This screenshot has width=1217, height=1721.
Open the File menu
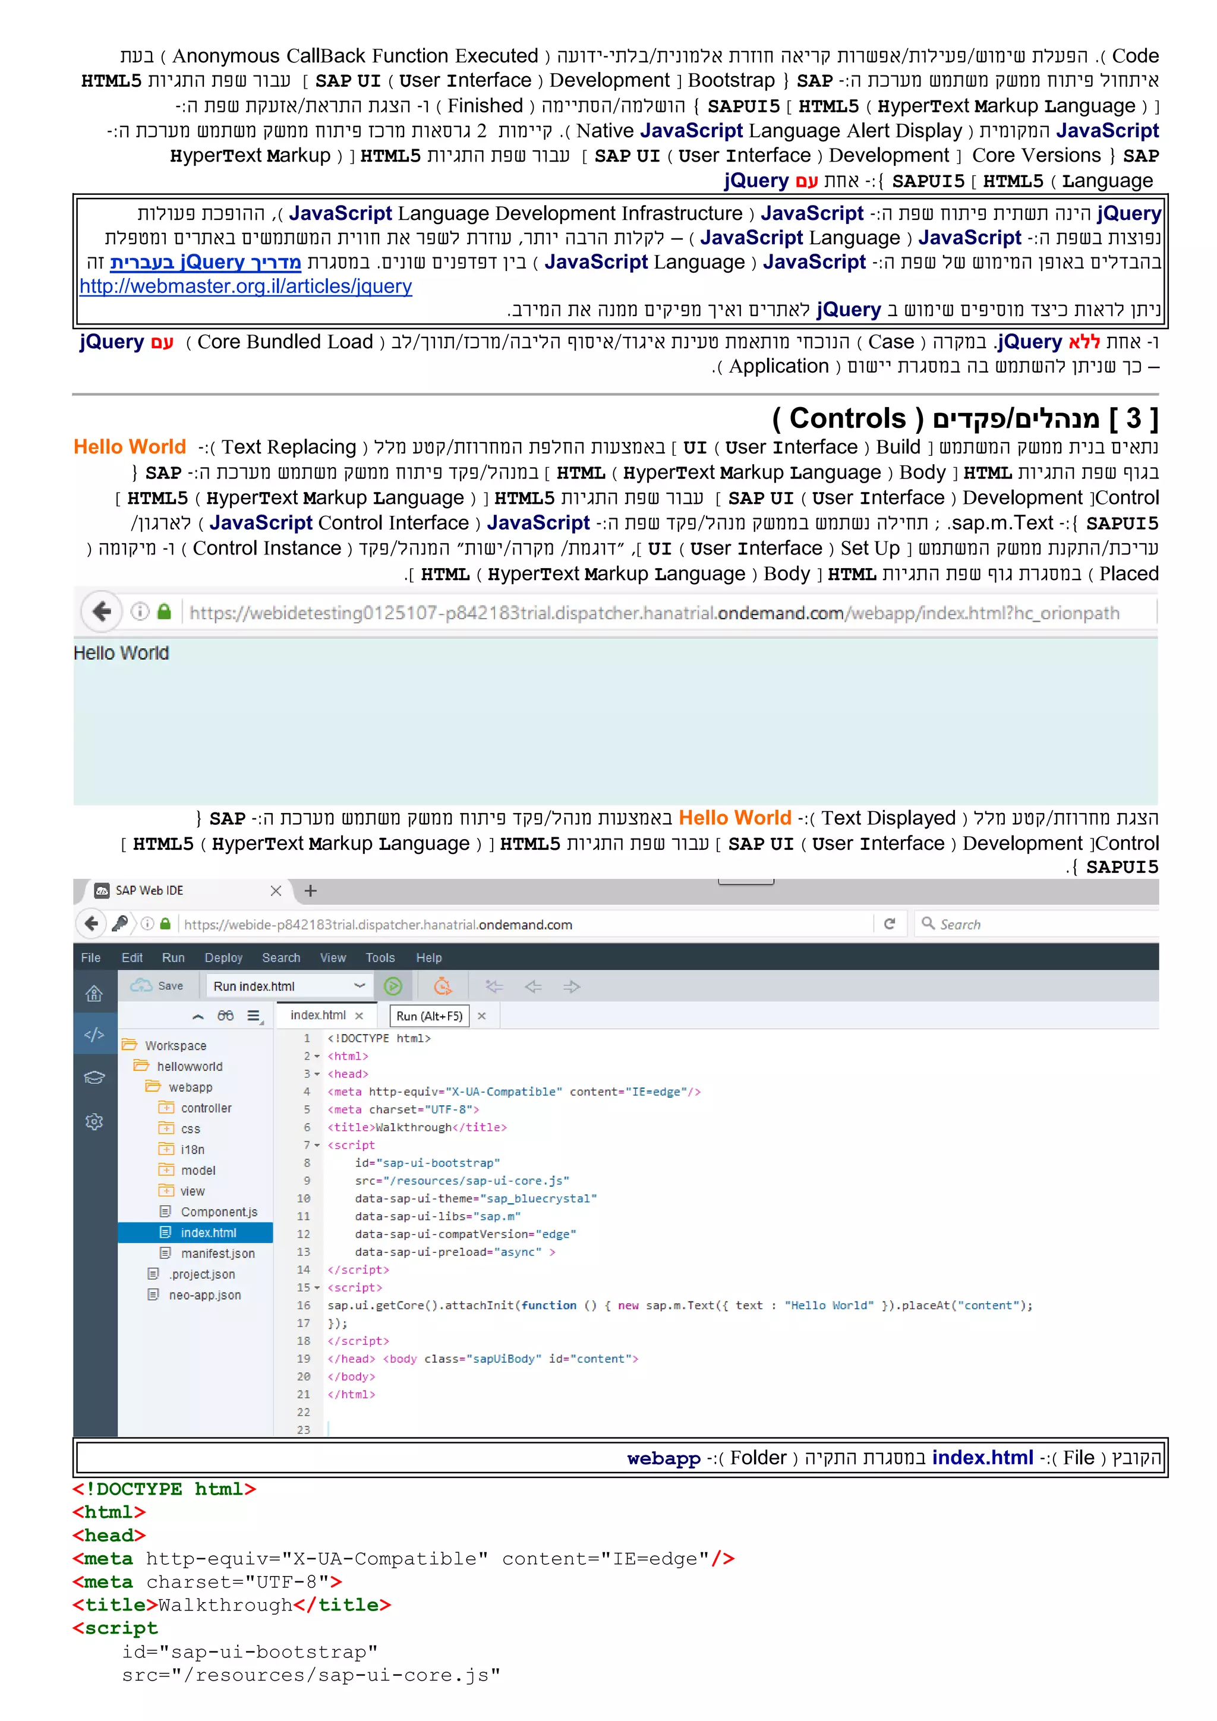[91, 958]
